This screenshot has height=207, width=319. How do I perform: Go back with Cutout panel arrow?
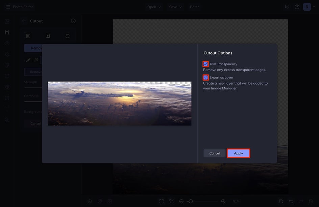tap(24, 21)
